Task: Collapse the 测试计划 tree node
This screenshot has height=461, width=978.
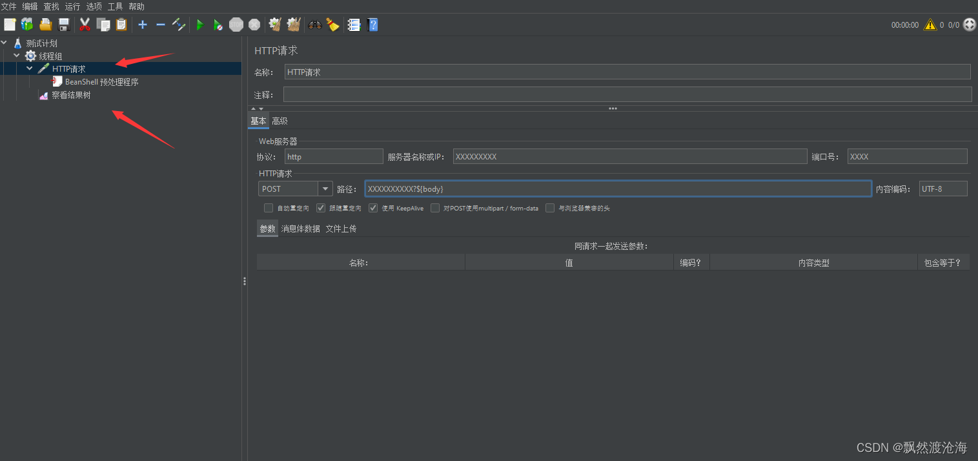Action: tap(5, 43)
